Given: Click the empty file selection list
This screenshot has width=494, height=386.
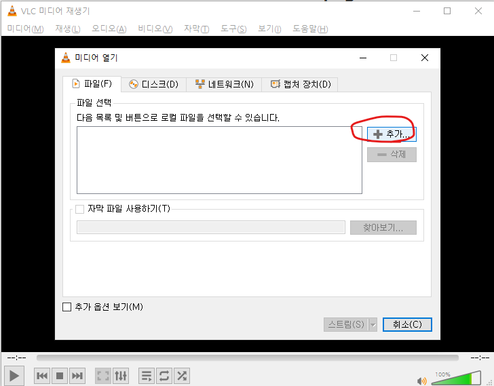Looking at the screenshot, I should click(219, 160).
